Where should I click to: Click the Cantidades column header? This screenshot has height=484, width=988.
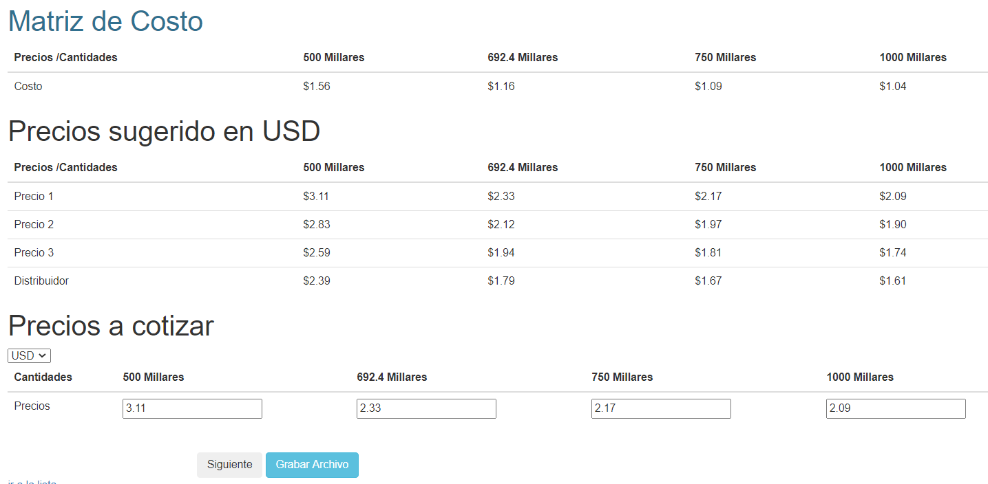43,377
